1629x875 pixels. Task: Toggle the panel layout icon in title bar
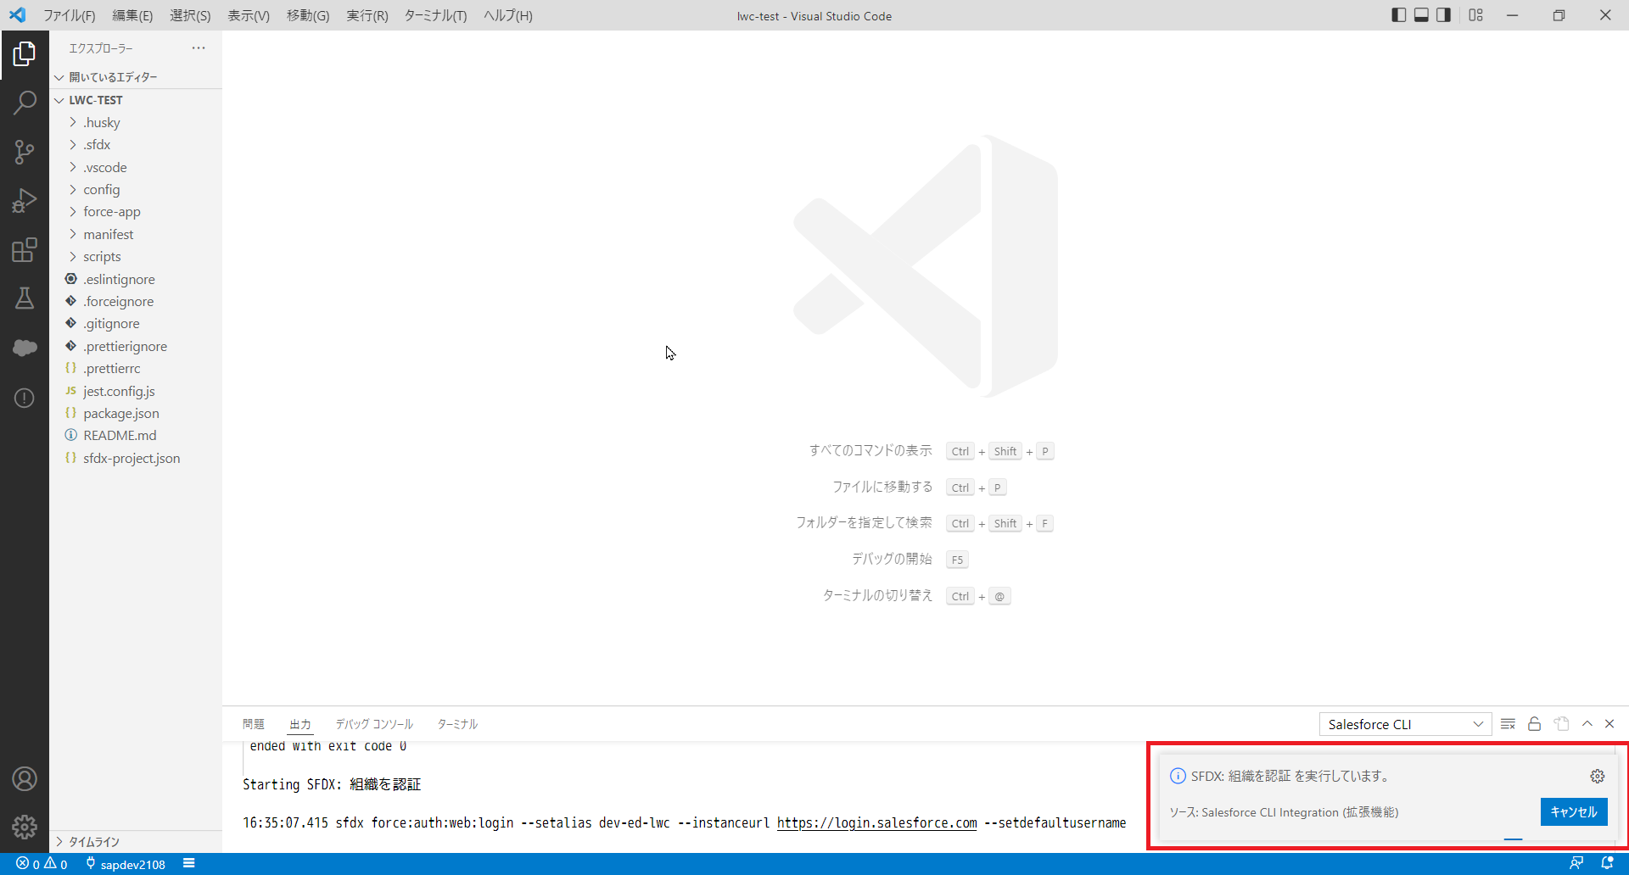(x=1421, y=15)
